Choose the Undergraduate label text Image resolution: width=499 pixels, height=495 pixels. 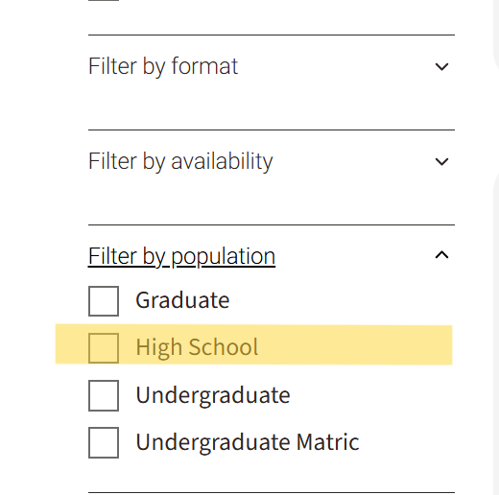213,395
